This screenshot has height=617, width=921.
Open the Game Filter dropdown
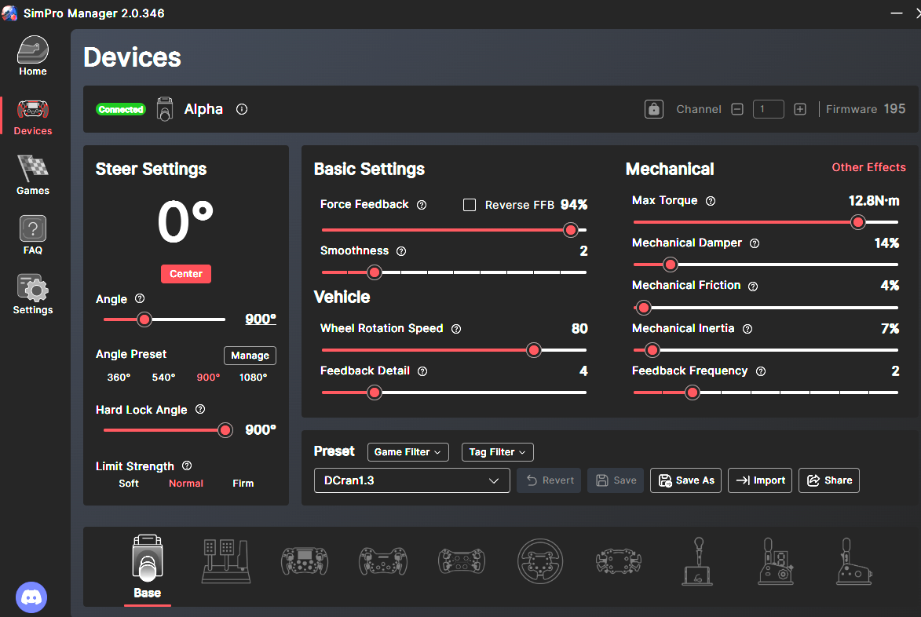coord(408,452)
